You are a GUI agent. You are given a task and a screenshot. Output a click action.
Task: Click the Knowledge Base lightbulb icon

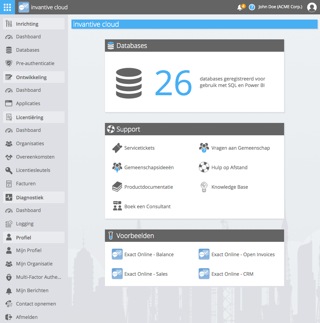click(x=204, y=187)
